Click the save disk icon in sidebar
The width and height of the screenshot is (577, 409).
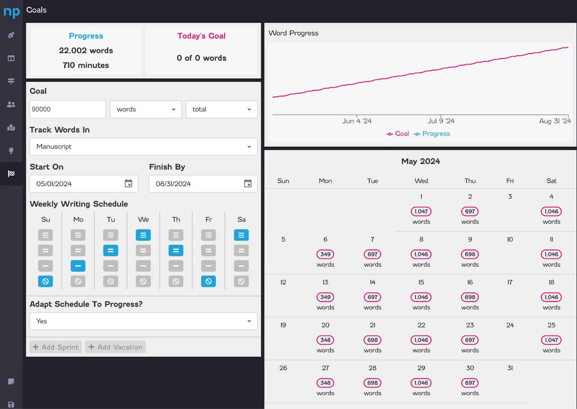pos(11,405)
